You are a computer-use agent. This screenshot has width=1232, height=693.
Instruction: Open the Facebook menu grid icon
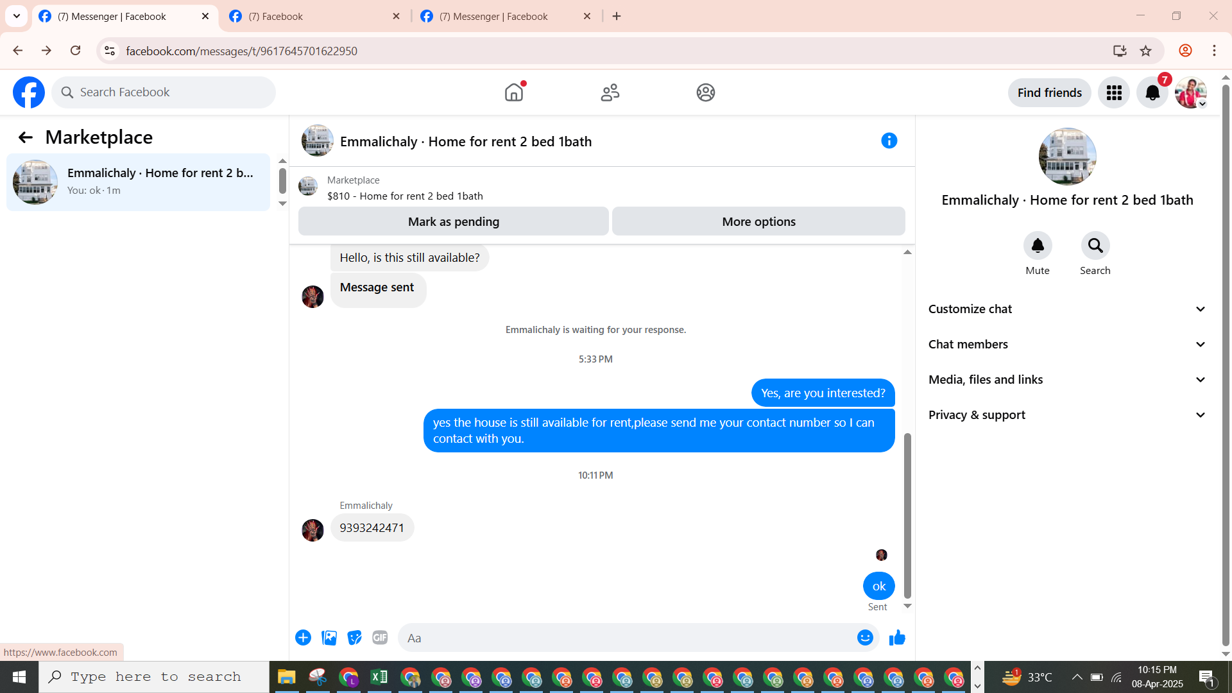[x=1114, y=93]
